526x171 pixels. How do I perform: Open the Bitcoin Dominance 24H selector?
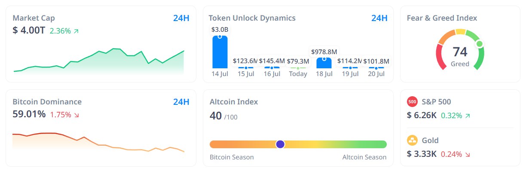181,102
